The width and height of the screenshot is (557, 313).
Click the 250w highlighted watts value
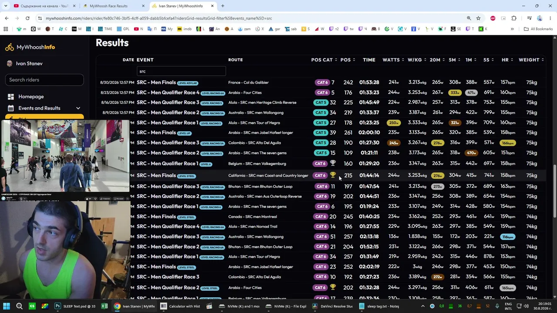click(393, 123)
